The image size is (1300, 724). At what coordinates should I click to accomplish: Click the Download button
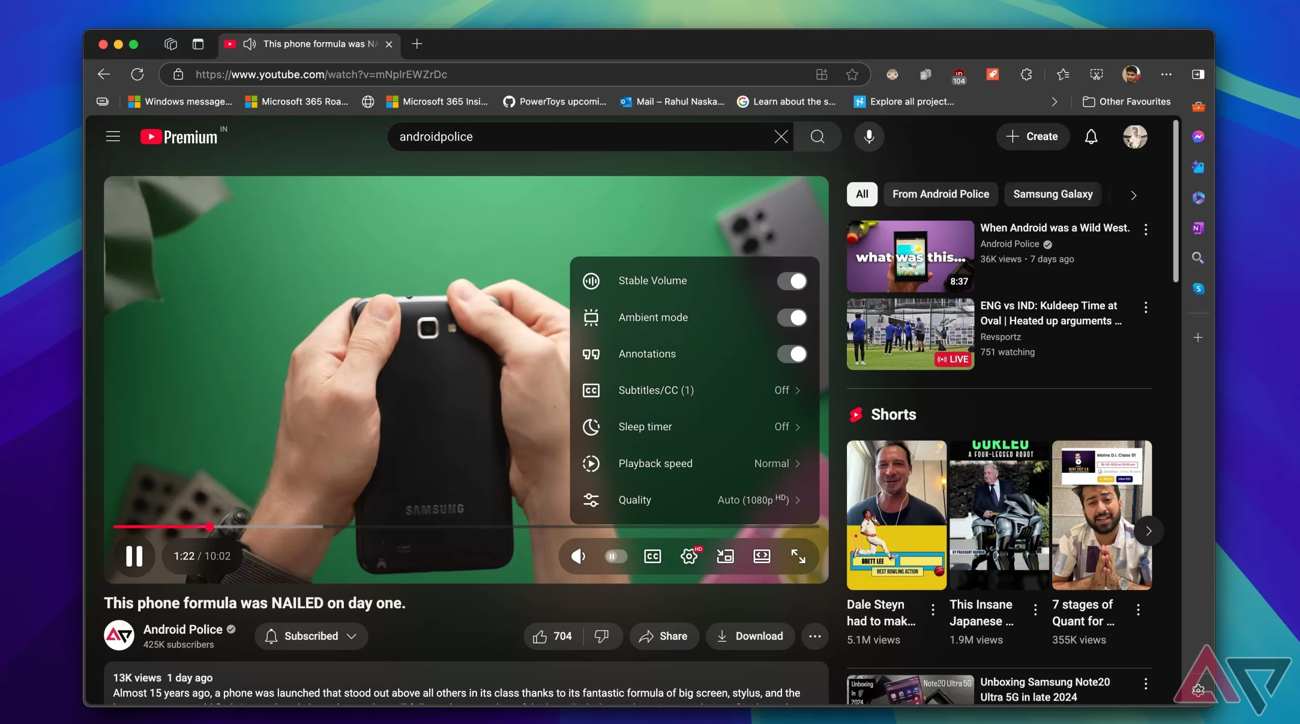click(x=750, y=636)
